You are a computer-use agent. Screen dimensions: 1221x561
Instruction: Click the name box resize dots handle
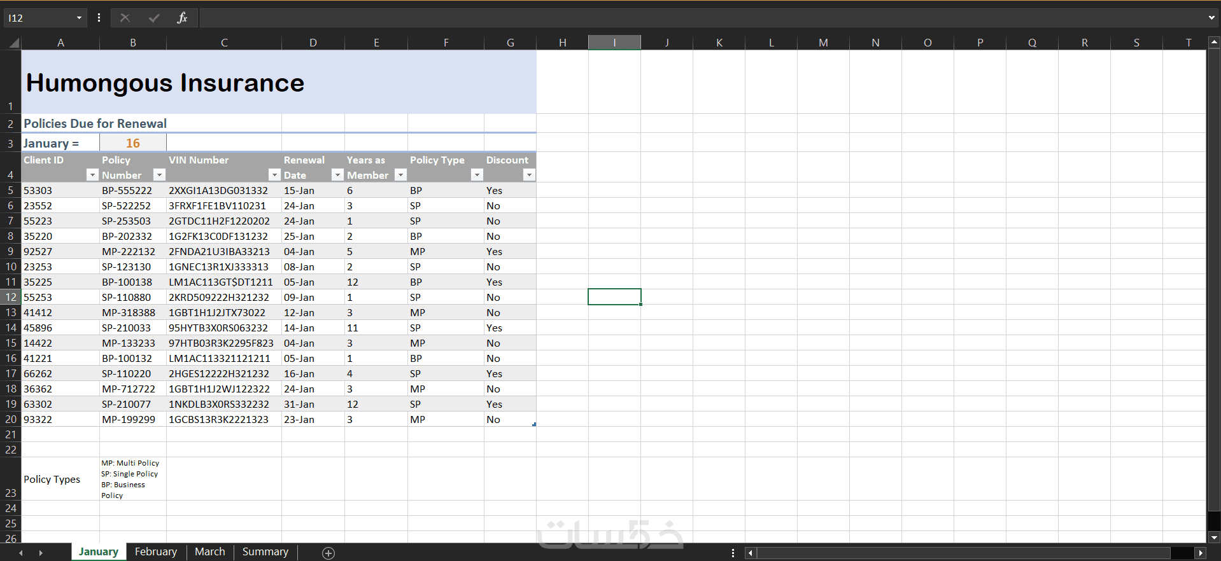click(99, 18)
